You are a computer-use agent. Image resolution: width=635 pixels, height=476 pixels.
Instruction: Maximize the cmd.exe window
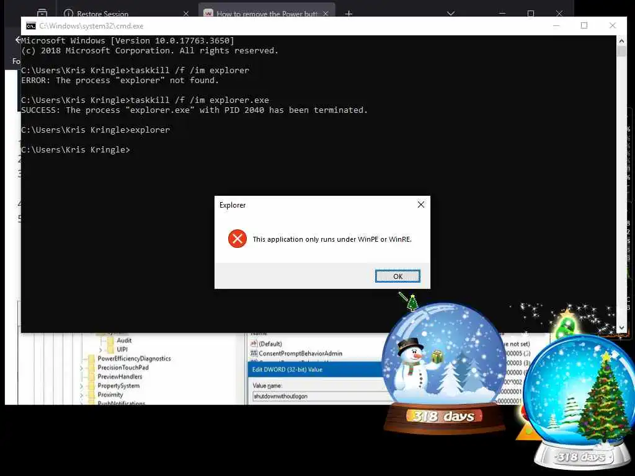(584, 25)
